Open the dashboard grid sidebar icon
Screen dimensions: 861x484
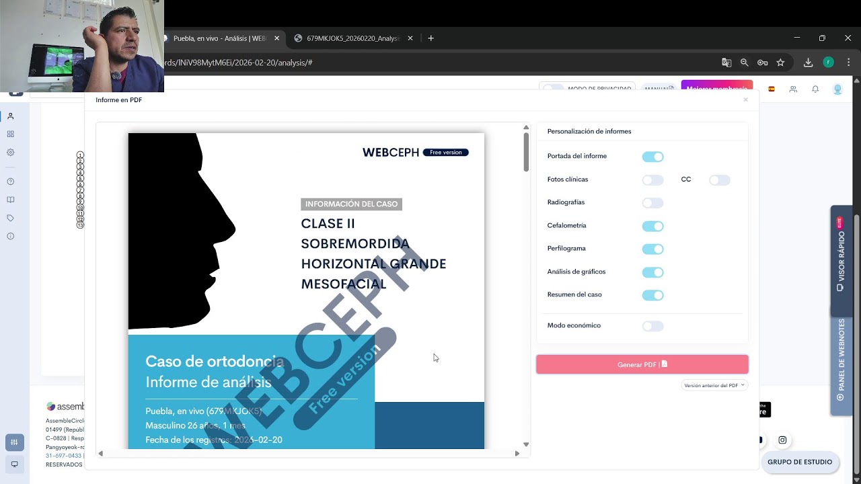[11, 134]
